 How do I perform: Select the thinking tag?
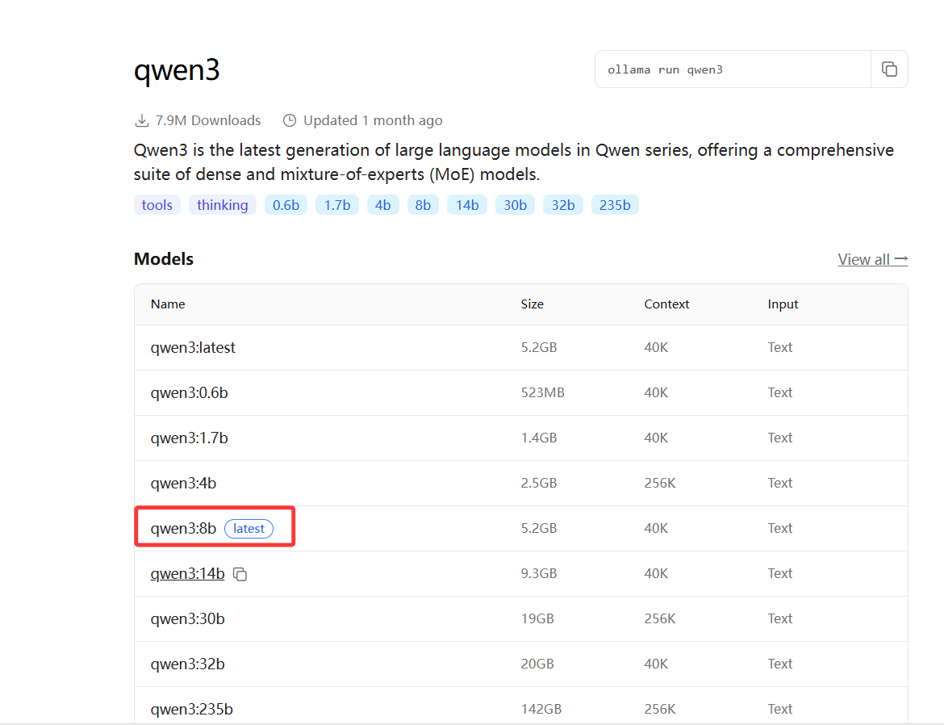[222, 205]
